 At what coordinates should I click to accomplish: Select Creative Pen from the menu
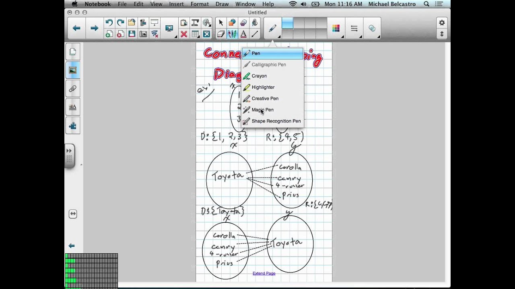point(272,98)
